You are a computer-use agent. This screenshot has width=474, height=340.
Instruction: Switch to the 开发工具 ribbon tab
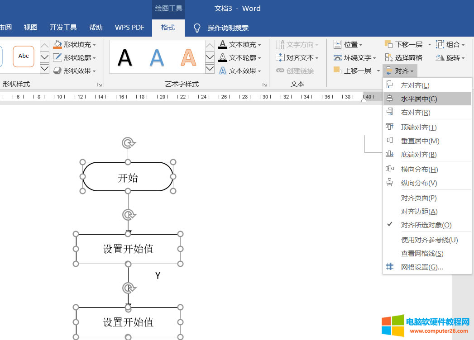click(63, 28)
